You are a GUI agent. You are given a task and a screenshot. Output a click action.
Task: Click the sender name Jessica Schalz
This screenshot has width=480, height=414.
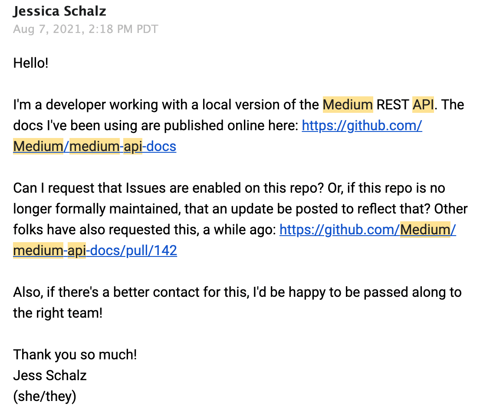(59, 11)
